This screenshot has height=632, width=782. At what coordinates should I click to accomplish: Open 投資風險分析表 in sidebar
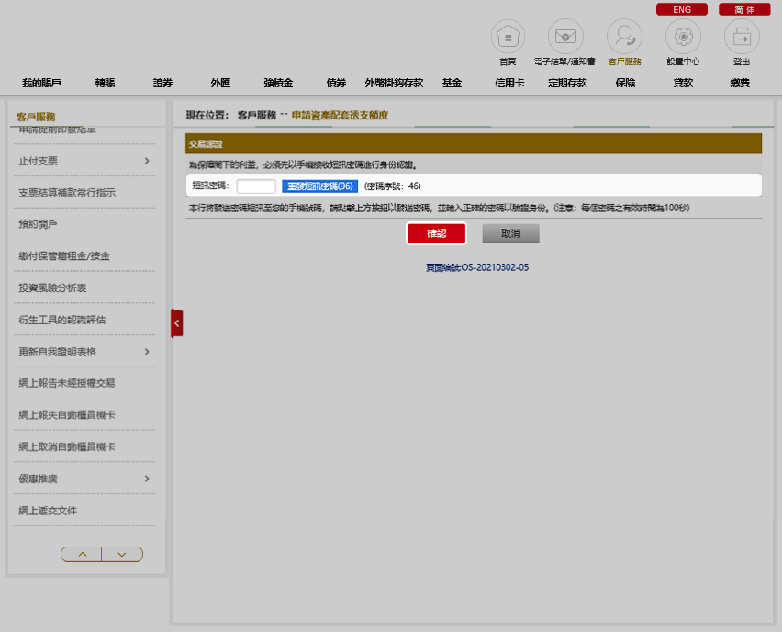point(65,288)
